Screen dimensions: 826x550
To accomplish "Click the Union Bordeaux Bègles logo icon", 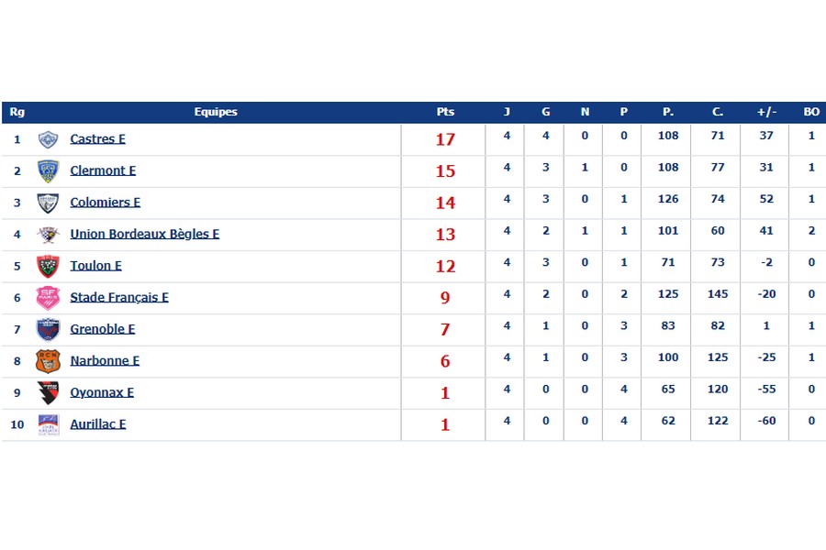I will click(x=48, y=234).
